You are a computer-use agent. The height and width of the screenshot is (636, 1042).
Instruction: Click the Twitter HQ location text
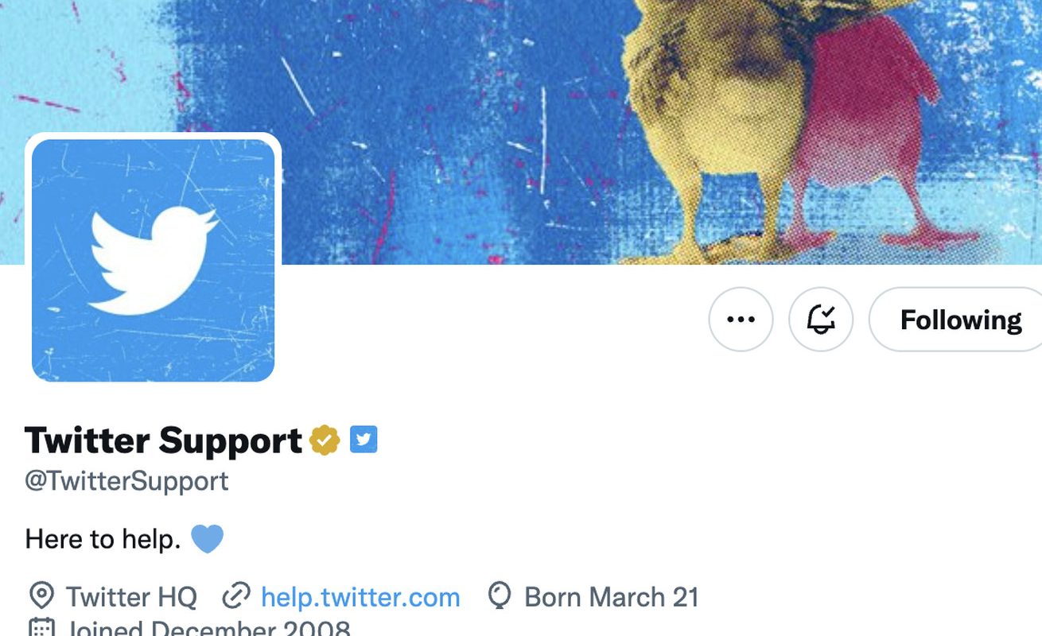tap(131, 597)
